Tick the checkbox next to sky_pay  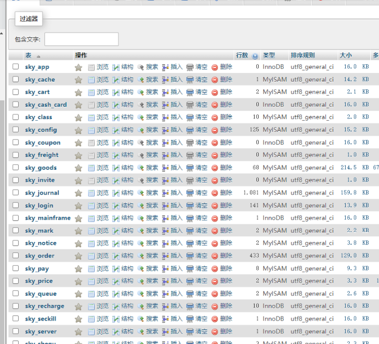point(16,268)
